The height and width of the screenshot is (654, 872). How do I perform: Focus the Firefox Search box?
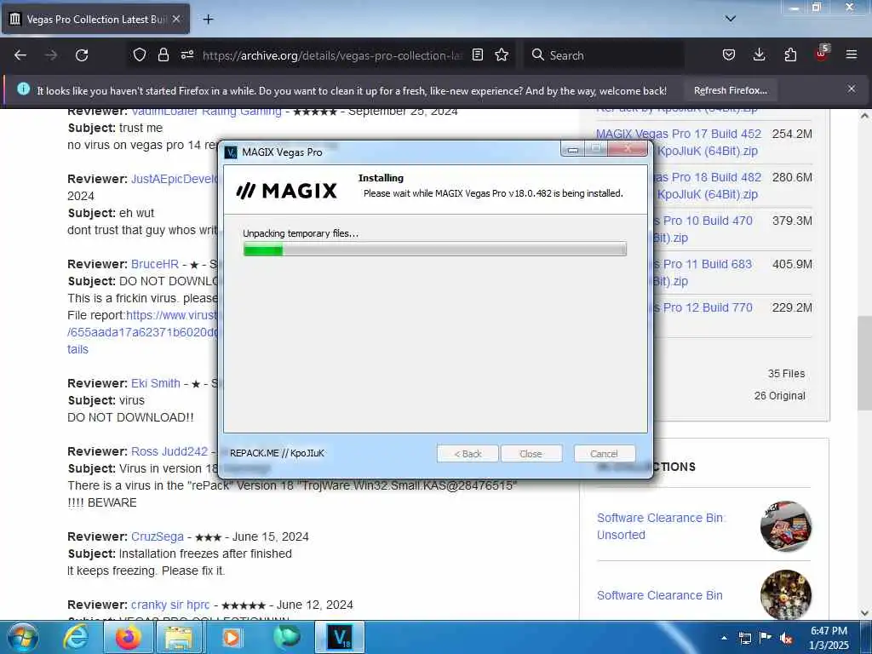pos(604,55)
